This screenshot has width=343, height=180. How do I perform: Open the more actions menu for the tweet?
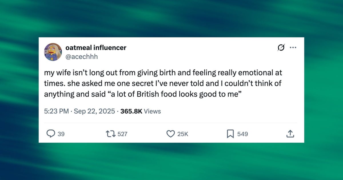click(293, 47)
